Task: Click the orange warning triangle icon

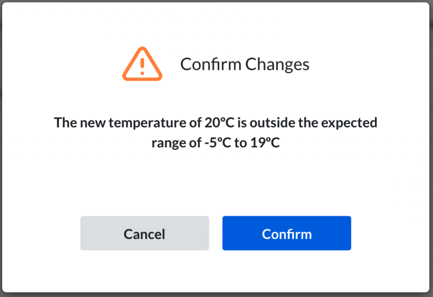Action: 142,66
